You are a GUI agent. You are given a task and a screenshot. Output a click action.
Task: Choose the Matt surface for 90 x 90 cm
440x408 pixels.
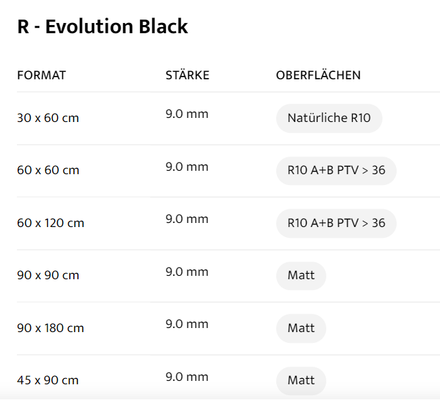coord(301,276)
